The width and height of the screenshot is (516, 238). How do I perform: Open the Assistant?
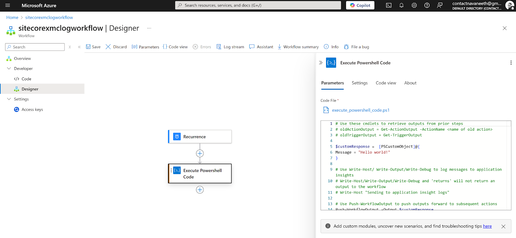click(261, 47)
